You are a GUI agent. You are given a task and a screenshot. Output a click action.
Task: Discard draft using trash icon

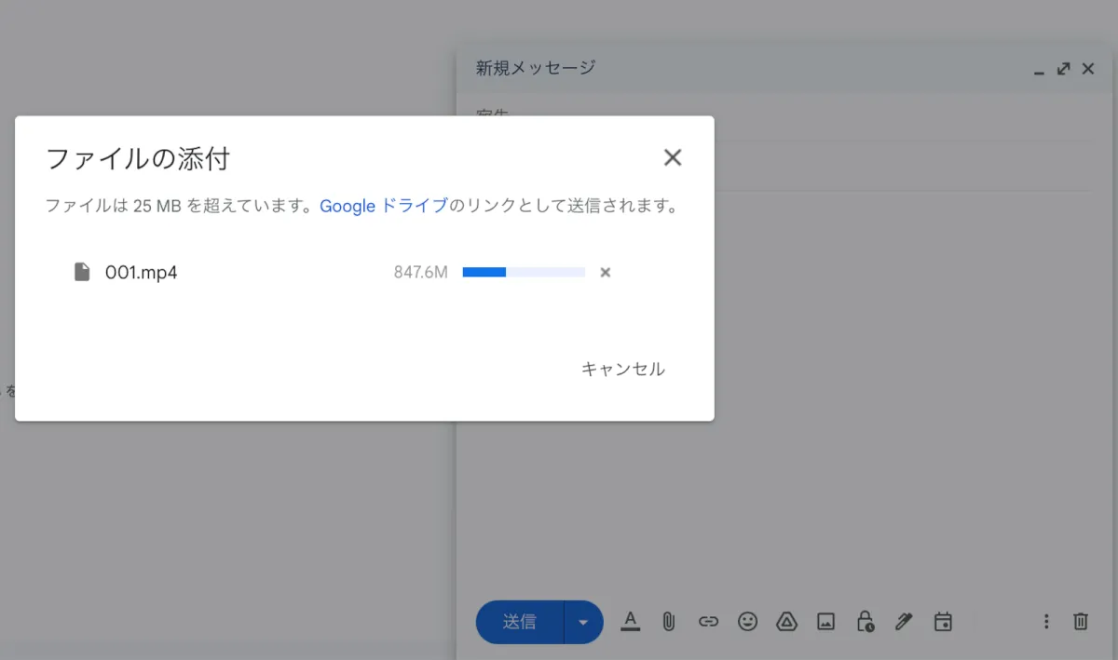point(1081,622)
